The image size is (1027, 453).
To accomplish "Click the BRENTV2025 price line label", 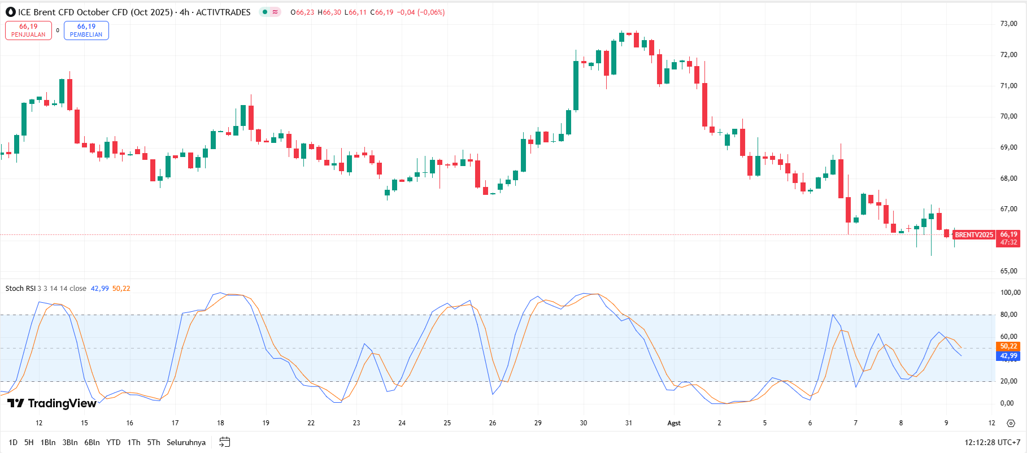I will pos(974,235).
